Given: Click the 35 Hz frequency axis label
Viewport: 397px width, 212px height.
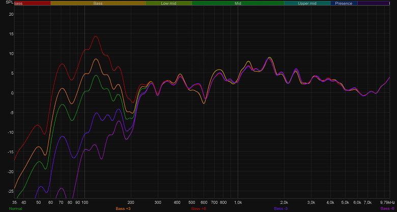Looking at the screenshot, I should (x=14, y=202).
